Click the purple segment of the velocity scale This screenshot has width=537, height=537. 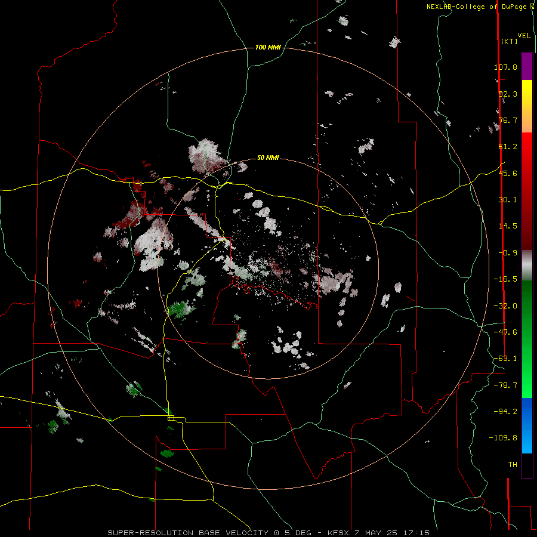click(527, 66)
